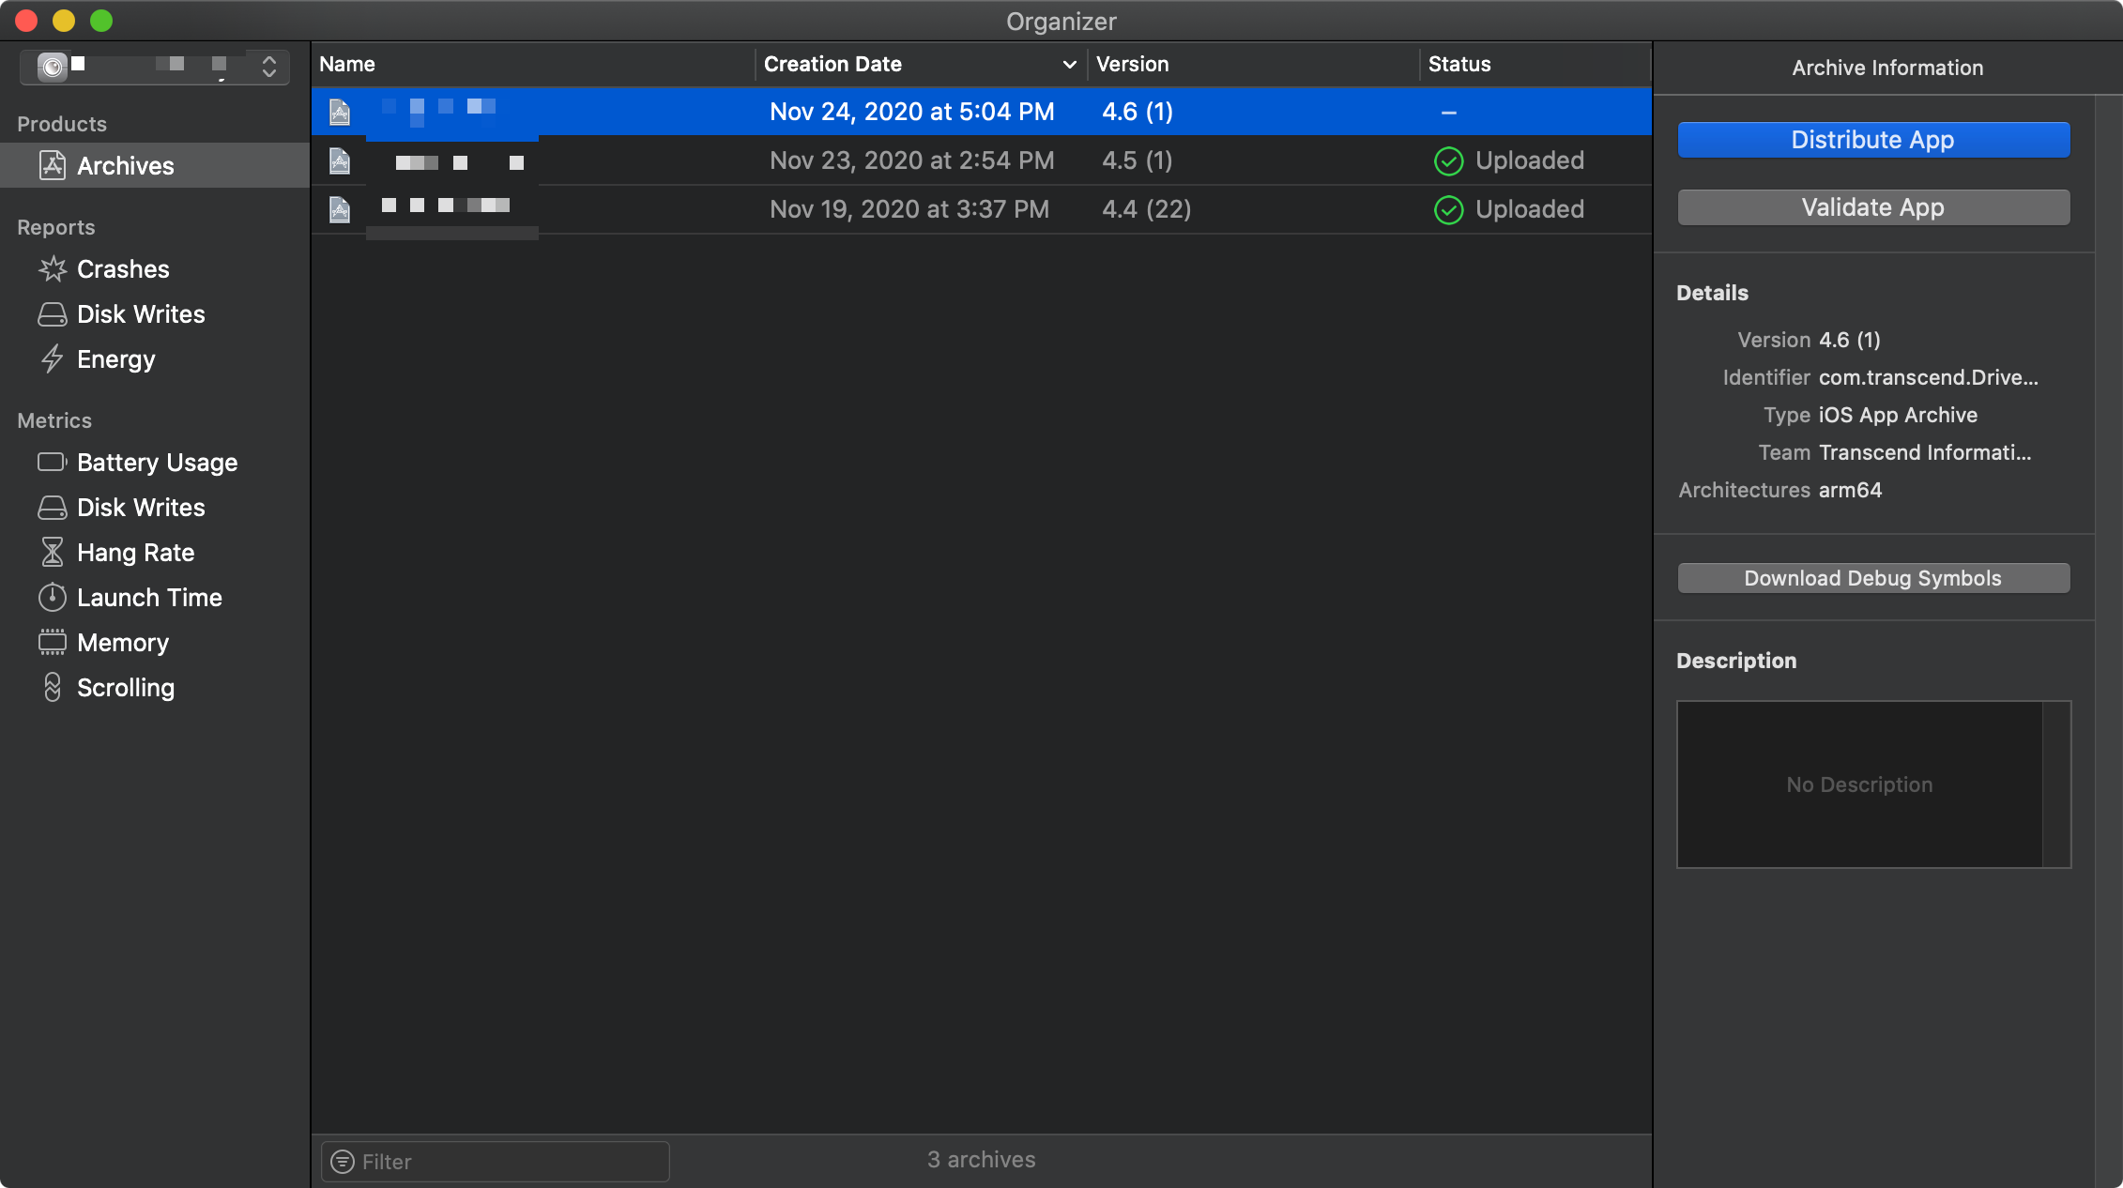Screen dimensions: 2123x1188
Task: Click the Validate App button
Action: point(1873,207)
